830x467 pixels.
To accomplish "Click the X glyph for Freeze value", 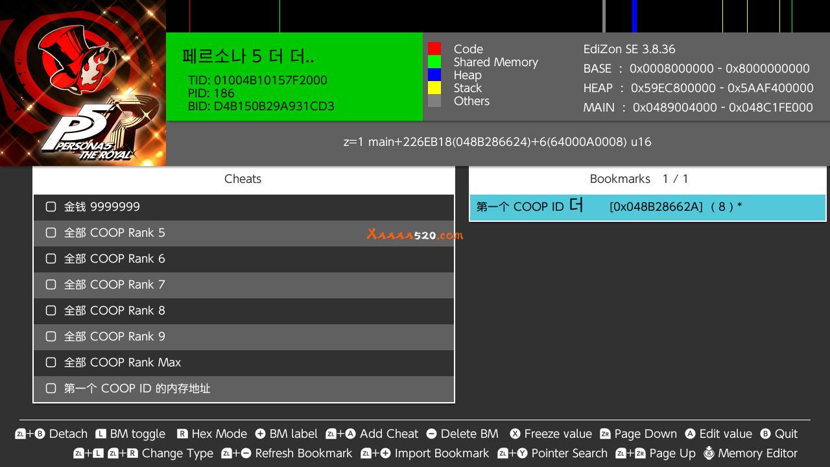I will coord(515,434).
